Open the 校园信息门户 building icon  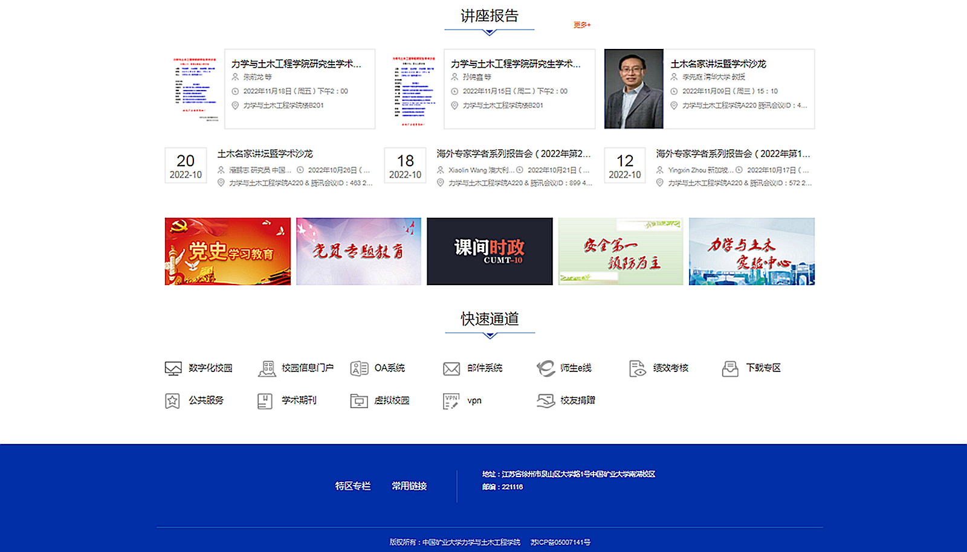(x=267, y=368)
